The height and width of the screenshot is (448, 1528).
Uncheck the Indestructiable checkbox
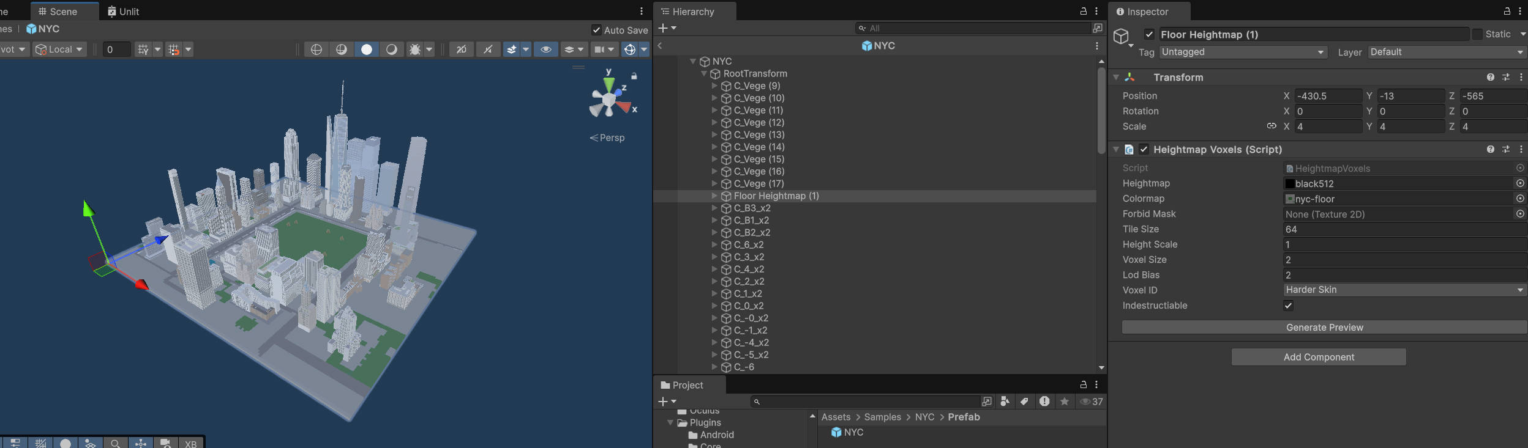click(x=1288, y=306)
